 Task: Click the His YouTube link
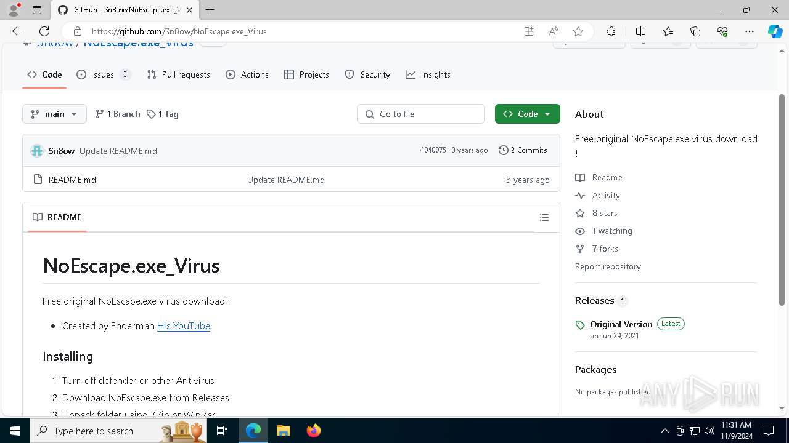coord(184,326)
